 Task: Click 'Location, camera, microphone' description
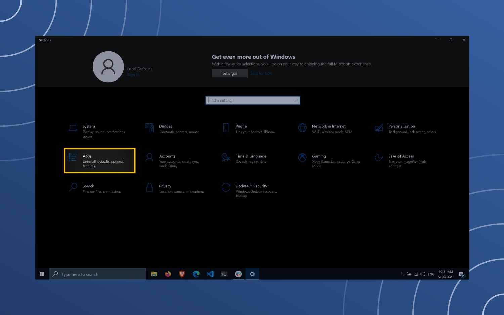tap(182, 192)
